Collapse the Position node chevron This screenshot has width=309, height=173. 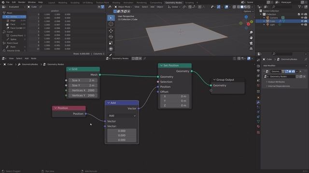pos(56,108)
